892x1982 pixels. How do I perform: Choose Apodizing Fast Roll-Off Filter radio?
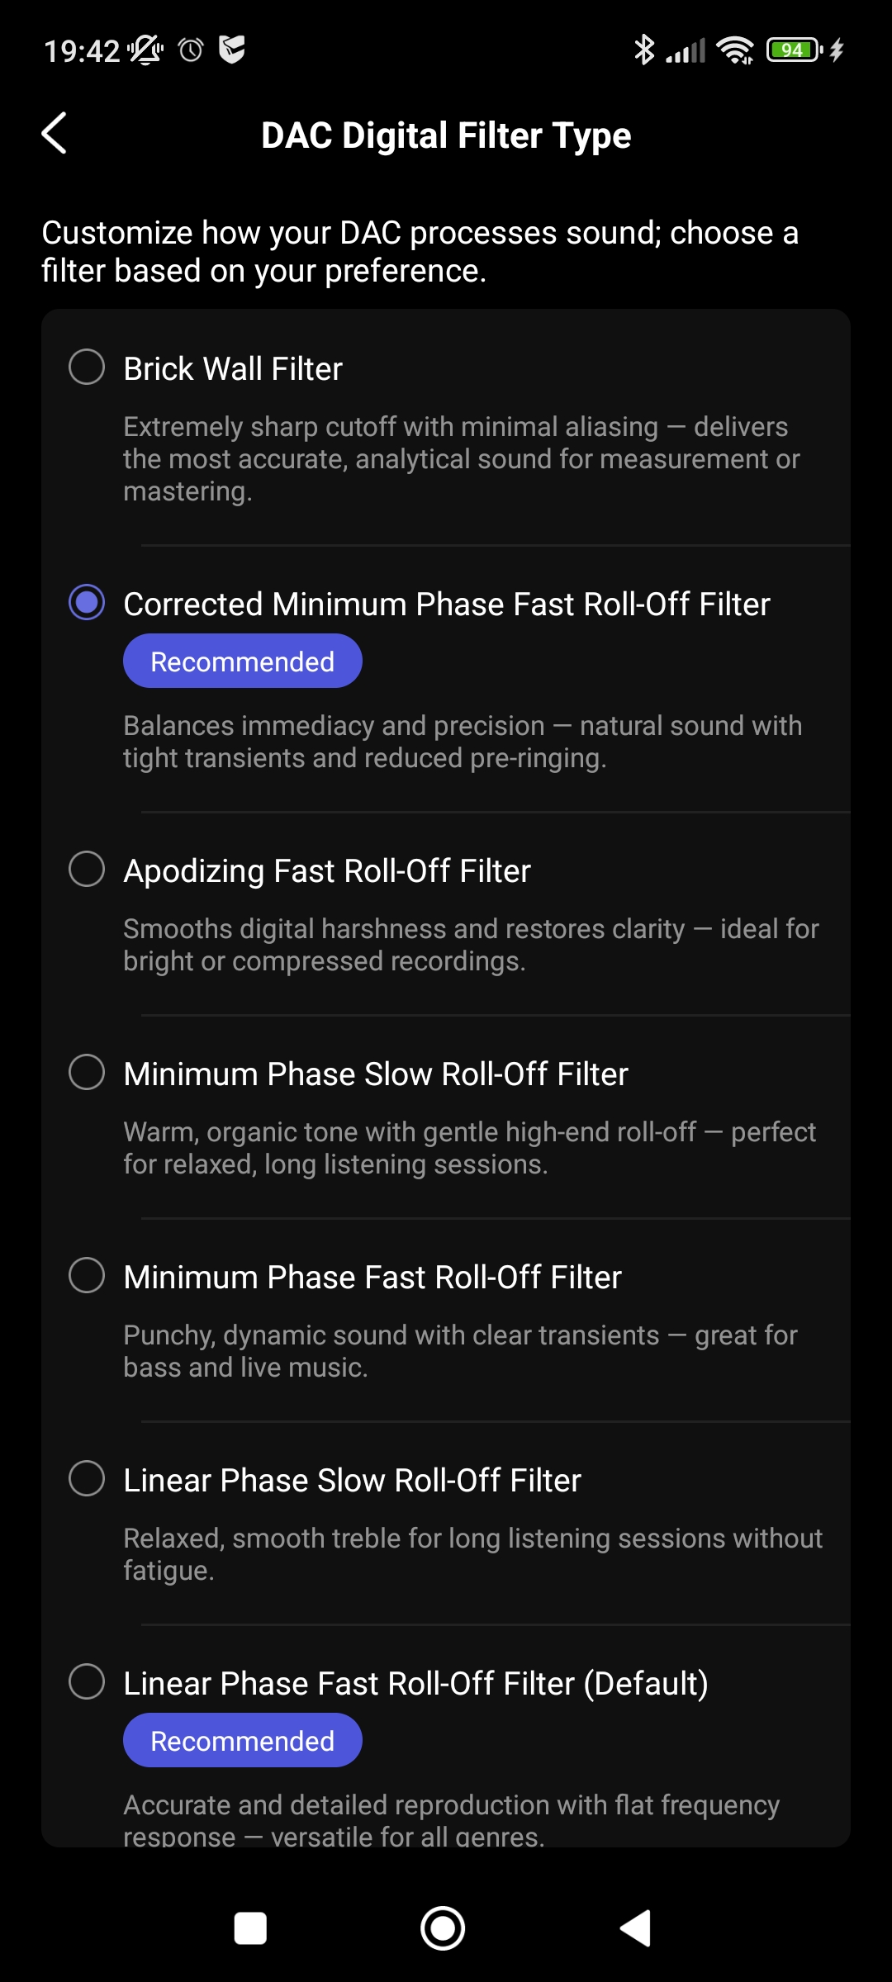[x=87, y=869]
